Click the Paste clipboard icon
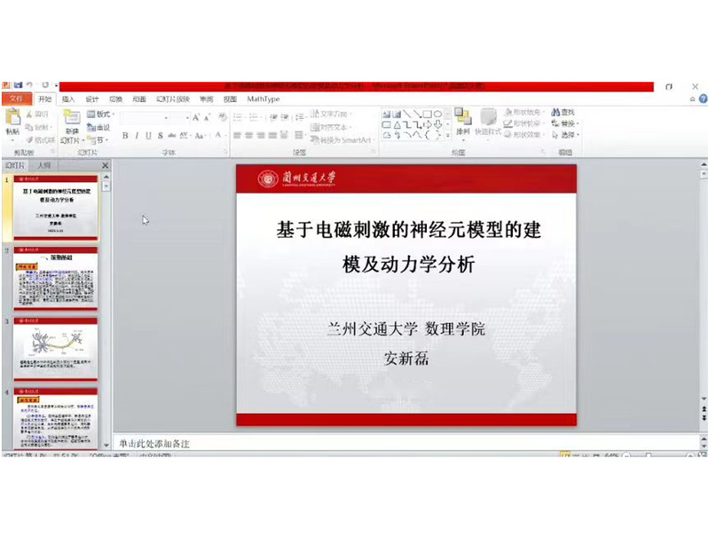This screenshot has height=538, width=709. [x=12, y=119]
